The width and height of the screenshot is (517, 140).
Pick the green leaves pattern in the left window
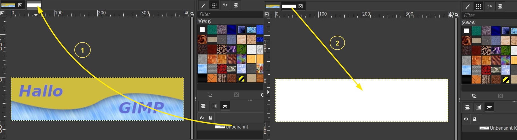241,49
